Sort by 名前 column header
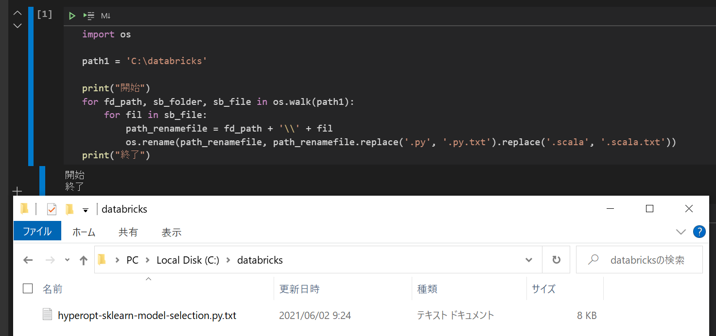This screenshot has width=716, height=336. coord(52,289)
